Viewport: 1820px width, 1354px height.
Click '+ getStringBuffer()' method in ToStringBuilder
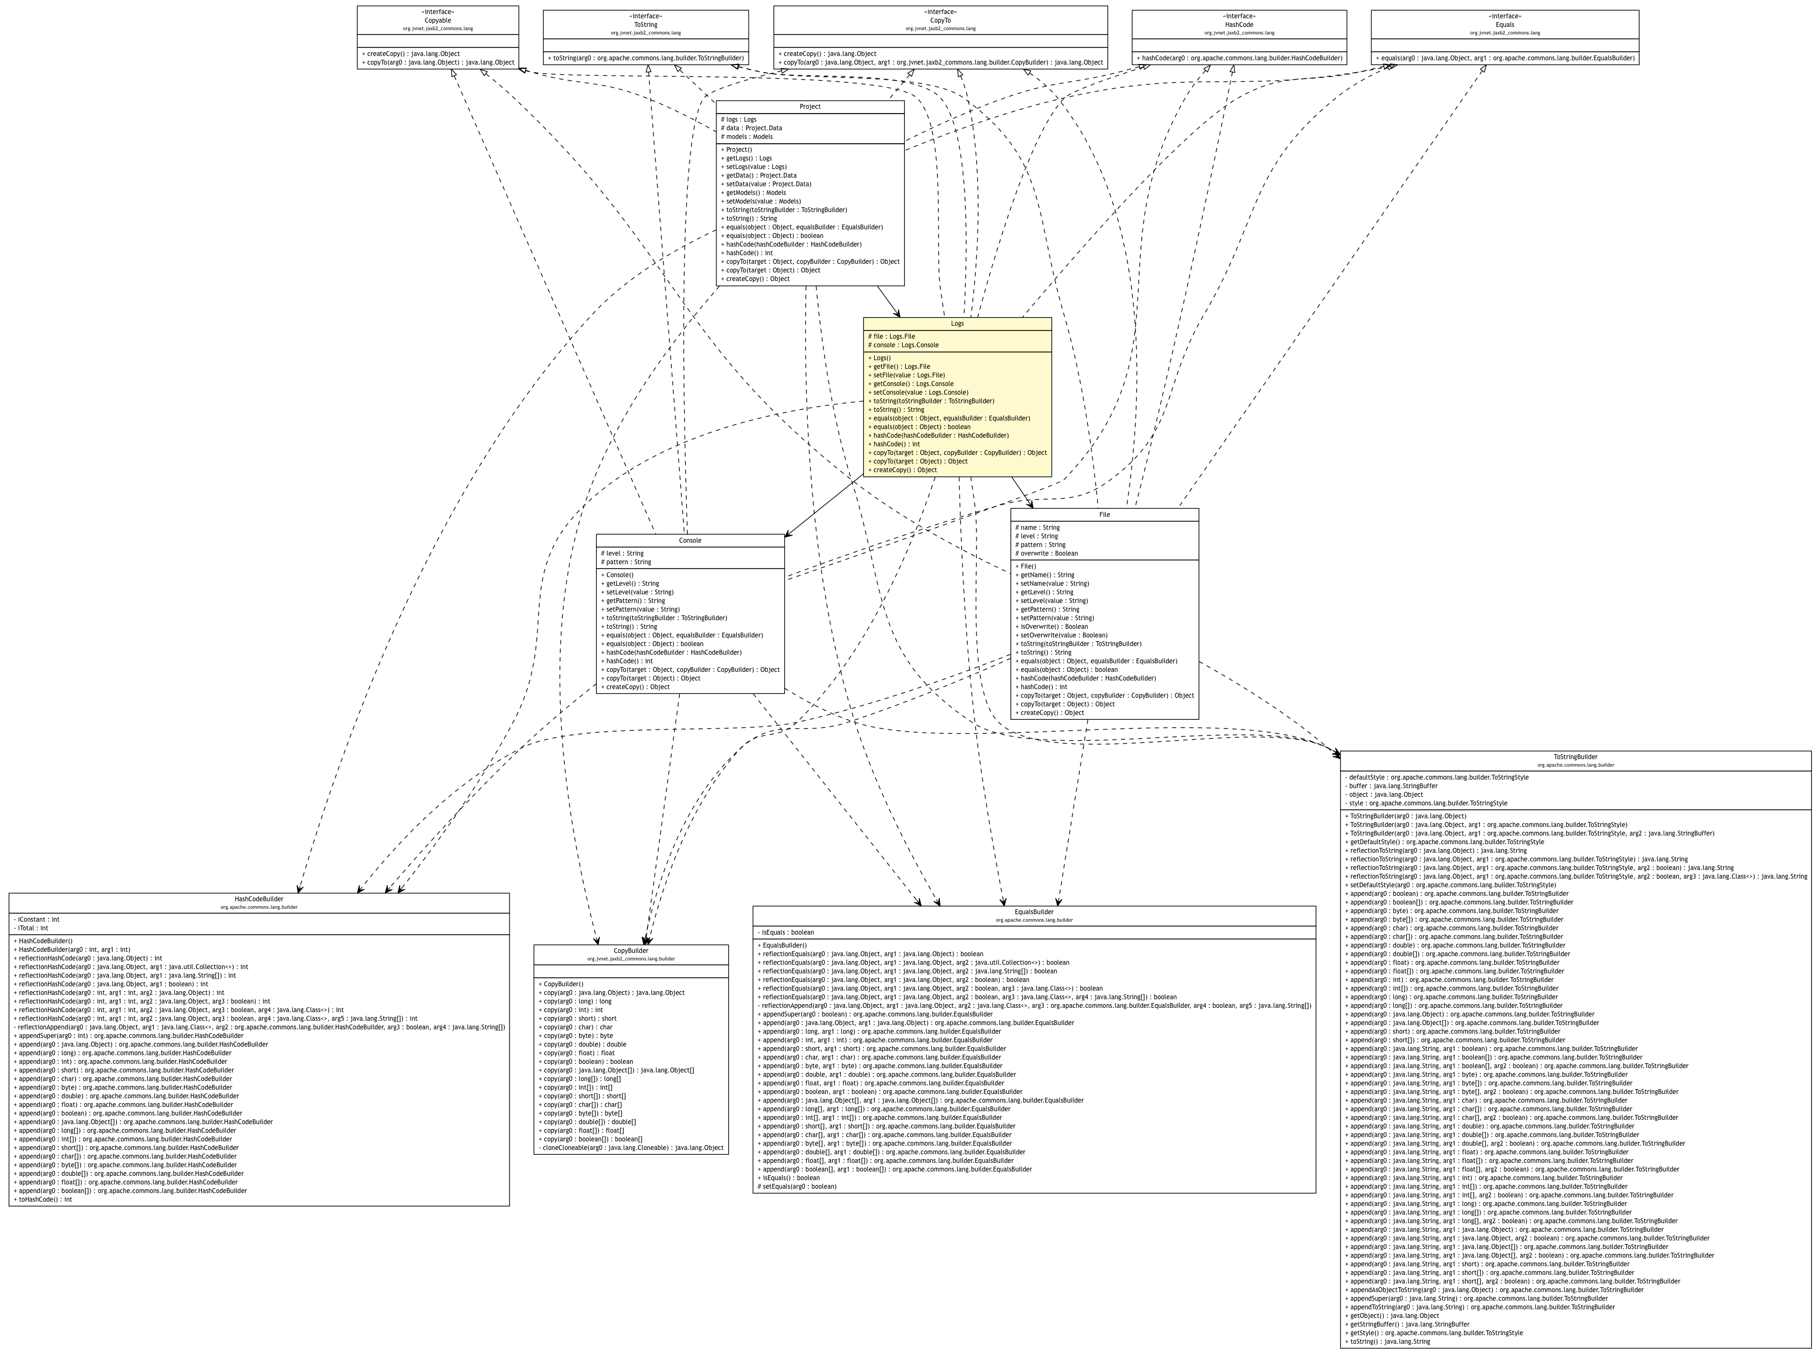tap(1407, 1324)
